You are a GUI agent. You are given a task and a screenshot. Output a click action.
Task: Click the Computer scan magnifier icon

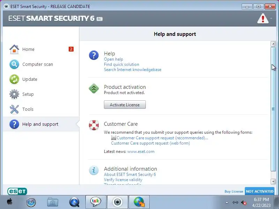click(x=14, y=64)
